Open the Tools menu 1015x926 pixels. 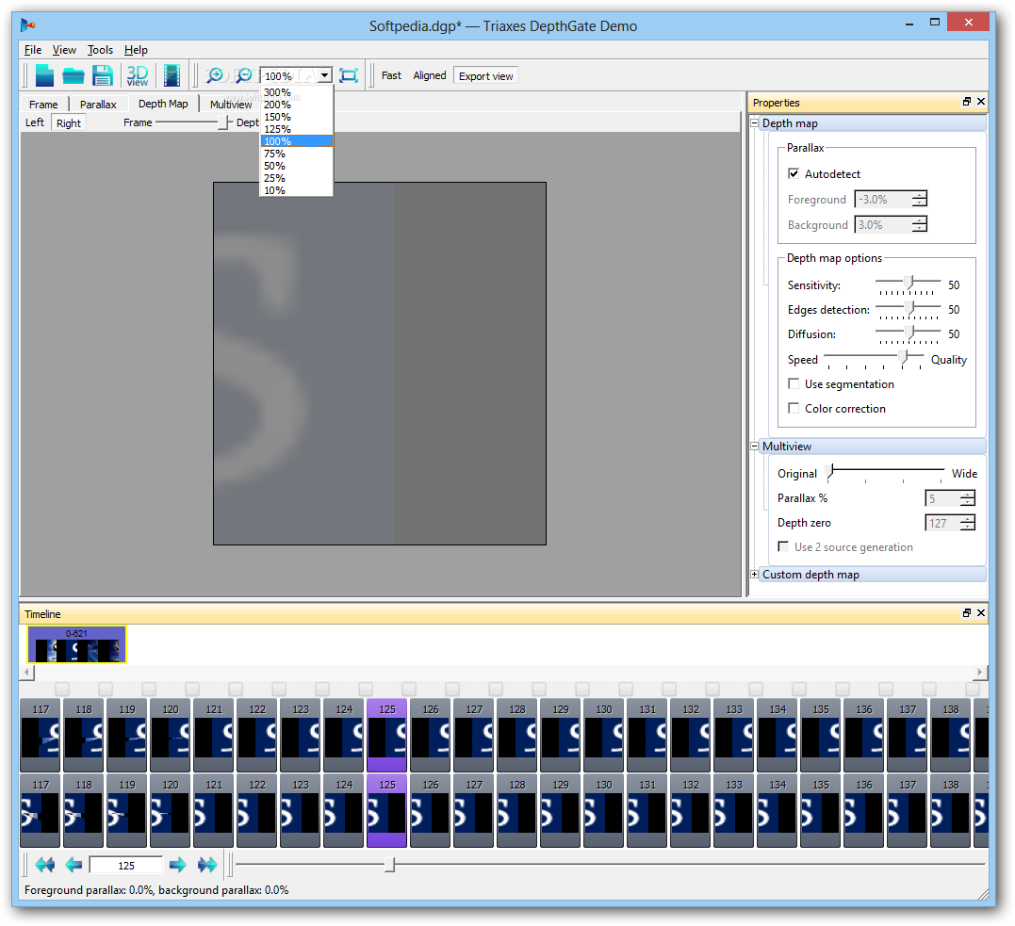100,50
